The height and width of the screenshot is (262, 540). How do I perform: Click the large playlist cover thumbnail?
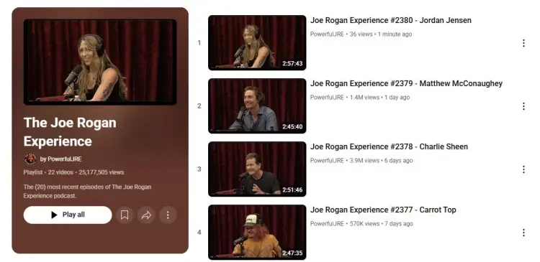click(x=100, y=62)
